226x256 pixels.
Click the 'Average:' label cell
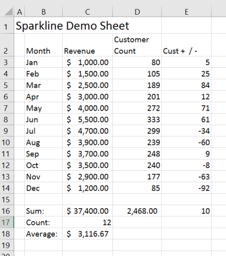44,234
